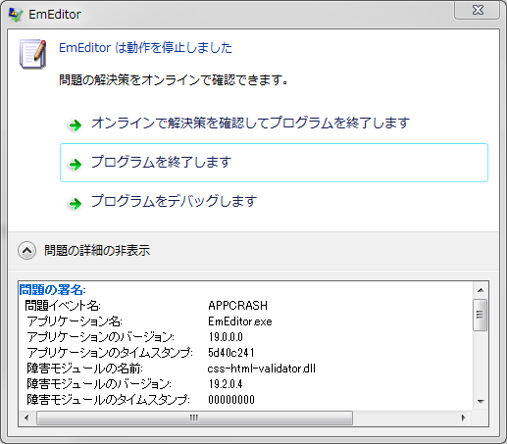Select timestamp value 5d40c241
This screenshot has width=507, height=444.
pyautogui.click(x=231, y=353)
